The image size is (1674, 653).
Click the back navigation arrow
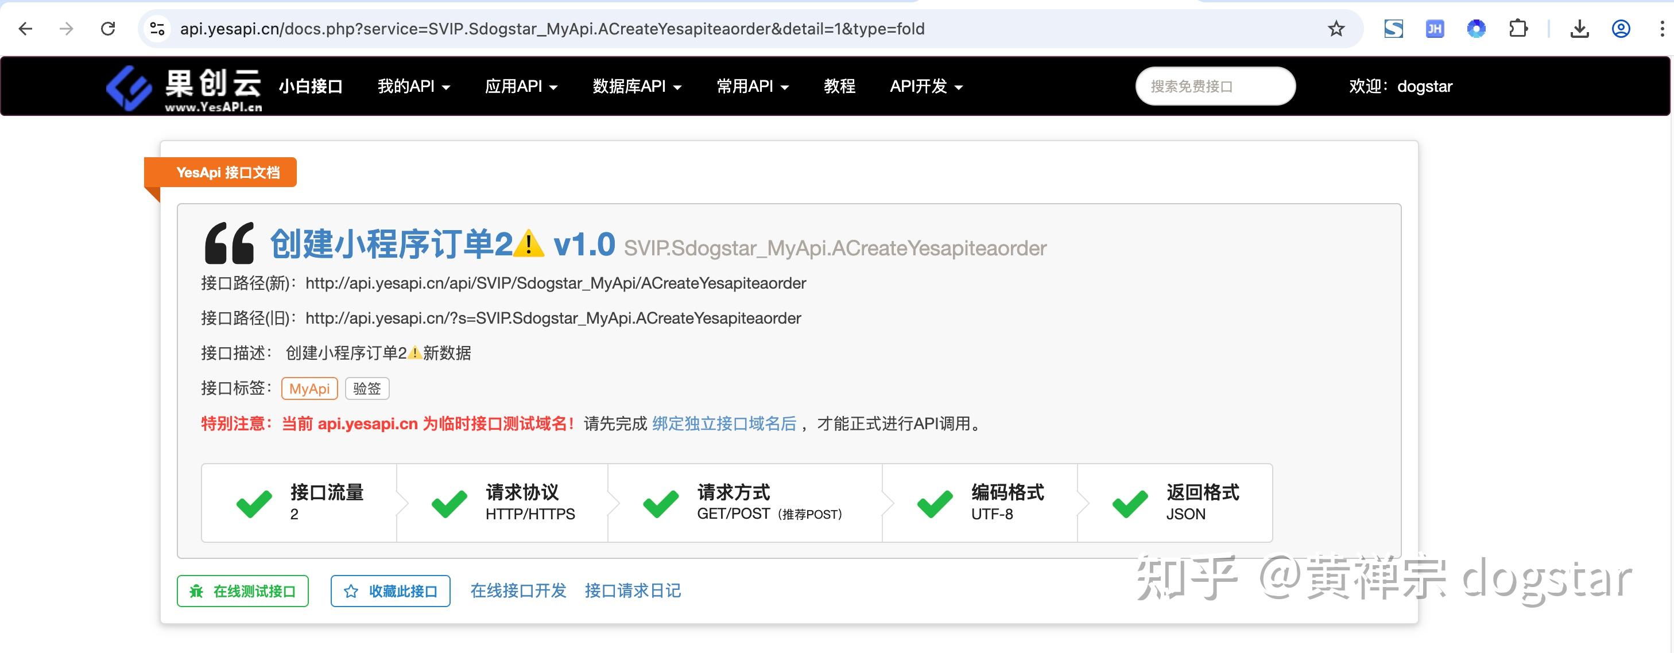coord(25,29)
